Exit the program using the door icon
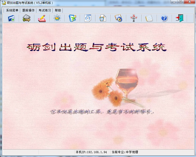196x157 pixels. pos(179,19)
